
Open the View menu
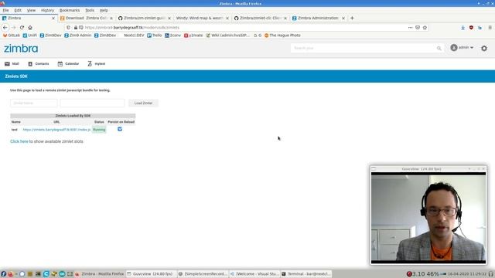(31, 10)
